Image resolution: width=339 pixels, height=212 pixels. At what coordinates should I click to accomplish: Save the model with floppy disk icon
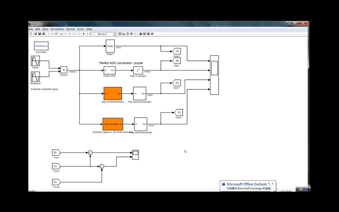pos(40,34)
